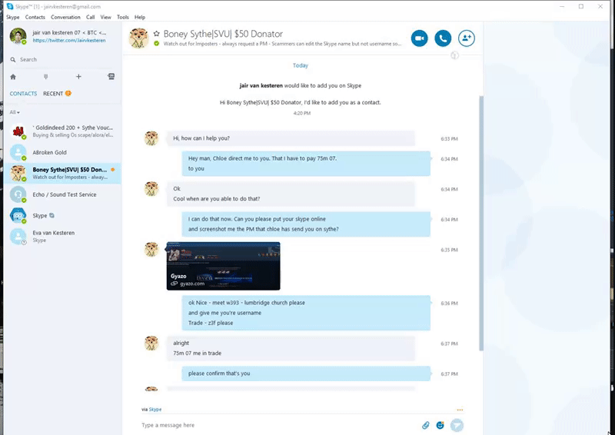Open the Gyazo image preview

click(x=223, y=266)
